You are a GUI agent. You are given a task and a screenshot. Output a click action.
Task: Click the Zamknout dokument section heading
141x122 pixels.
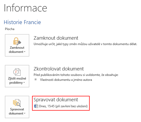click(56, 38)
